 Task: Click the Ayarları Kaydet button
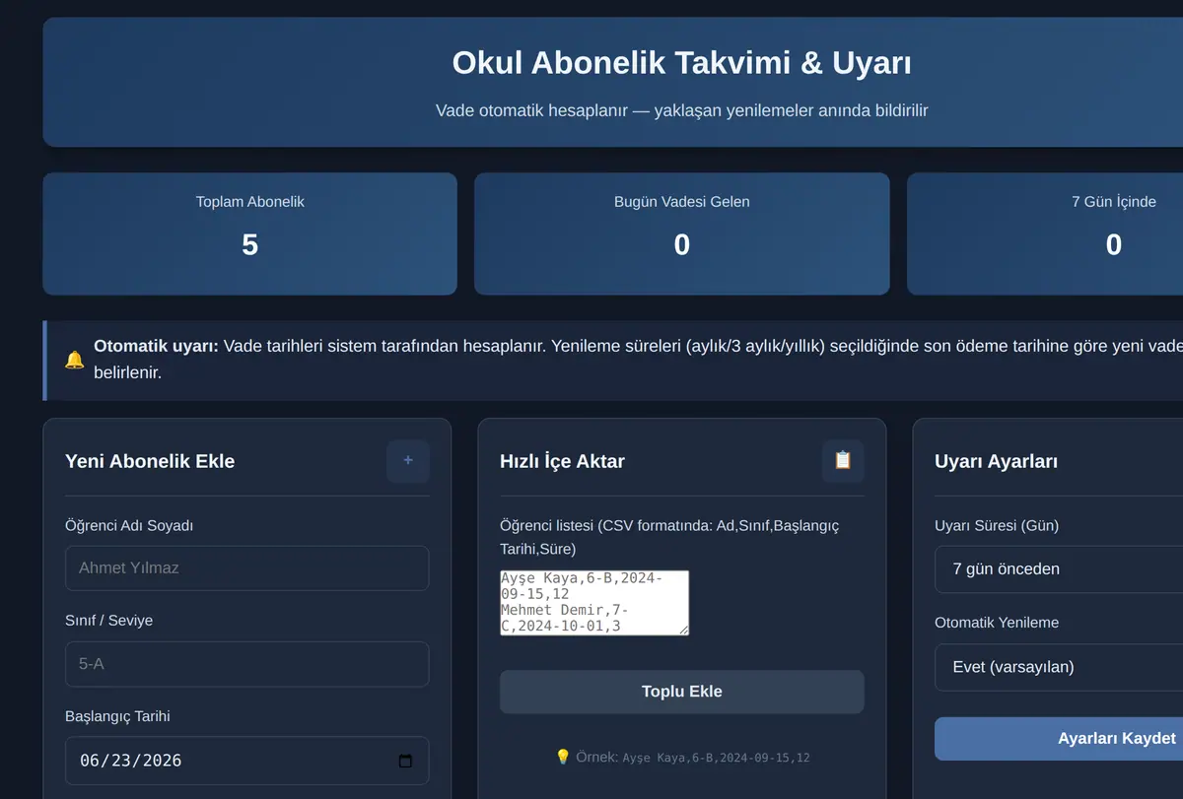1059,738
